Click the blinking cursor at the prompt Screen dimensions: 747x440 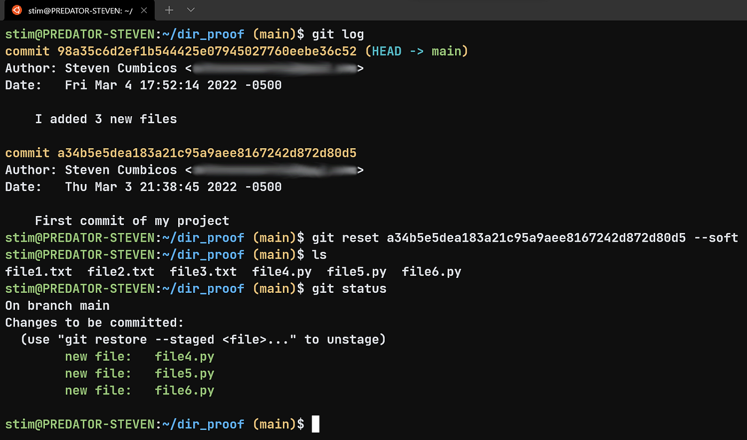point(315,424)
